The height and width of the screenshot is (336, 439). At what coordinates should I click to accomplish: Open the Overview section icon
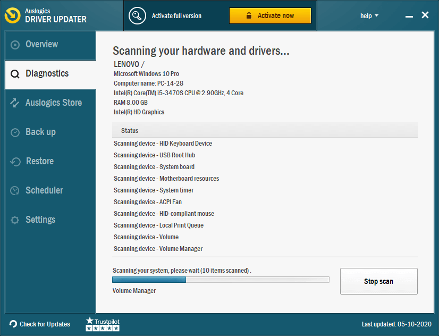[x=16, y=45]
